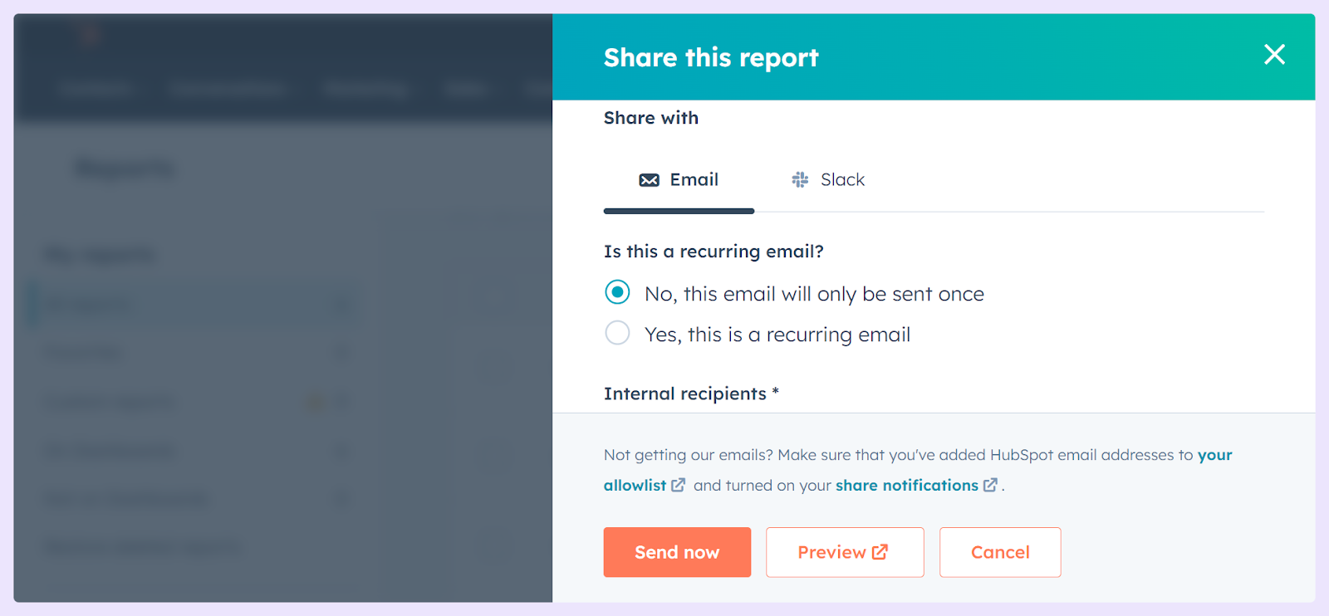Viewport: 1329px width, 616px height.
Task: Click the Send now button
Action: (677, 552)
